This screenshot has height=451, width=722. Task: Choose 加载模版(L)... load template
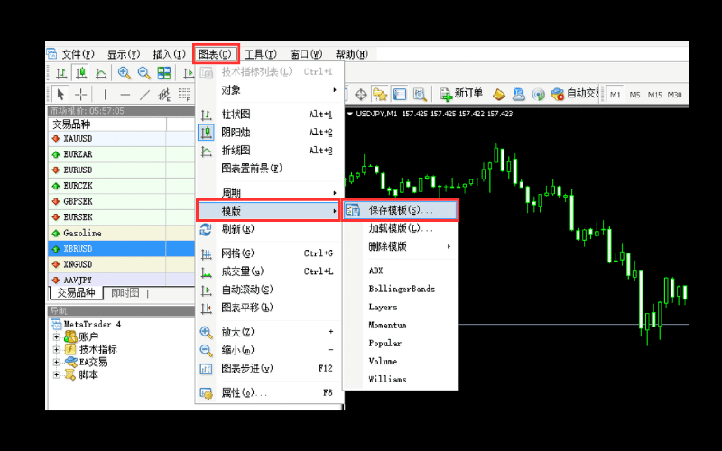coord(401,229)
